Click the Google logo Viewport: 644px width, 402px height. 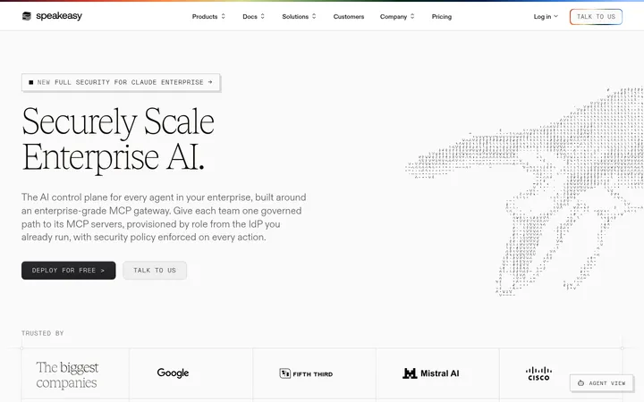click(x=173, y=373)
